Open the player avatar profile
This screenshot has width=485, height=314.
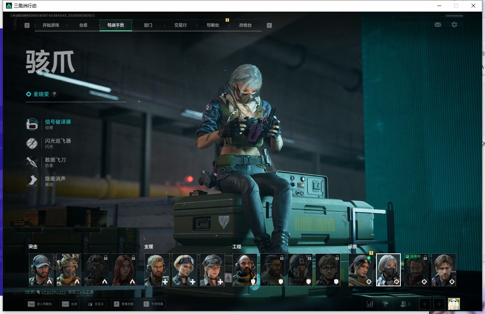click(x=454, y=304)
